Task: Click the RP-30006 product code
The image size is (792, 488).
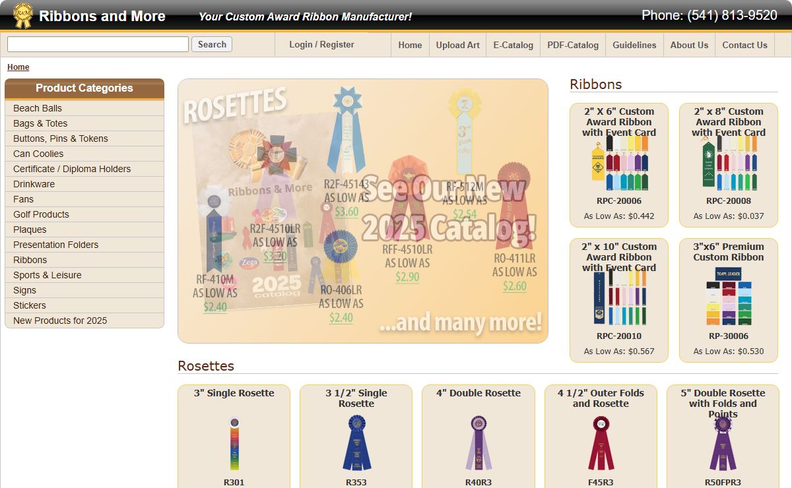Action: [729, 336]
